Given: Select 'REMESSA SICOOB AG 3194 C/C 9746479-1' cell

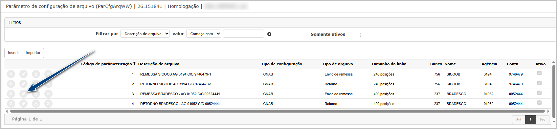Looking at the screenshot, I should (176, 74).
